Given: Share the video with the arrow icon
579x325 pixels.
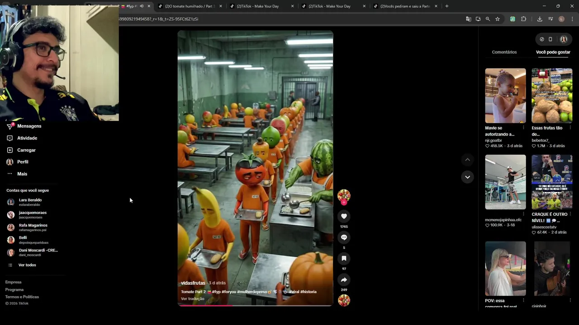Looking at the screenshot, I should (344, 280).
